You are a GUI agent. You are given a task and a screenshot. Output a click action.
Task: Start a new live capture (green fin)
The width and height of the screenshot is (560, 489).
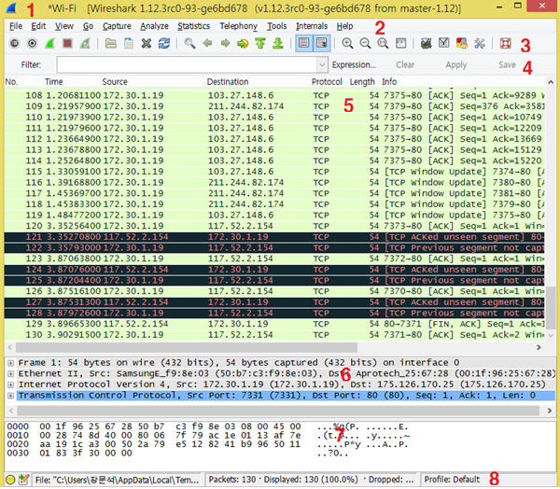coord(49,44)
